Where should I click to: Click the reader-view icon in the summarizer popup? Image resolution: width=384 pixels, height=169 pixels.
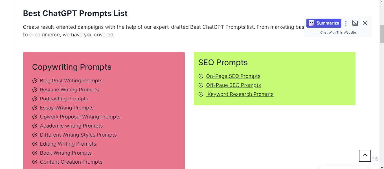pyautogui.click(x=355, y=23)
